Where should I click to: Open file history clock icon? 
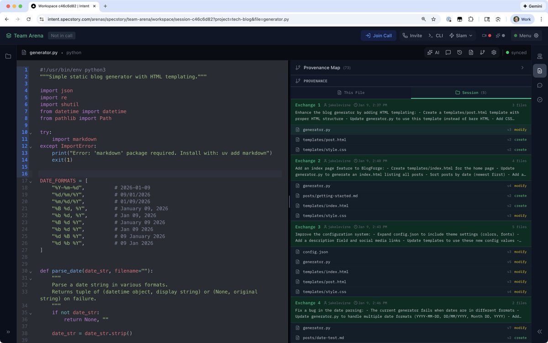tap(460, 53)
